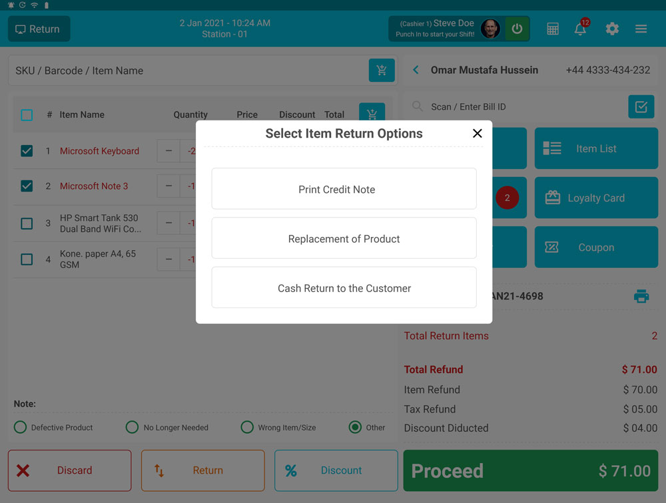The image size is (666, 503).
Task: Click the printer icon beside bill number
Action: coord(641,297)
